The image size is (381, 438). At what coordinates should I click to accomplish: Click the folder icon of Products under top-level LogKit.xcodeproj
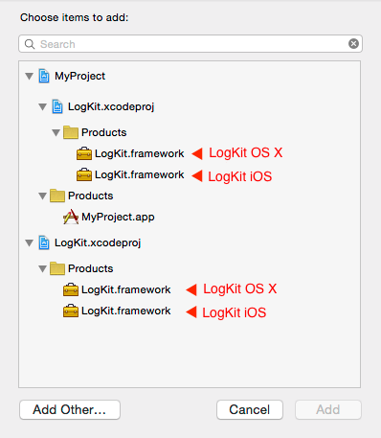coord(57,268)
